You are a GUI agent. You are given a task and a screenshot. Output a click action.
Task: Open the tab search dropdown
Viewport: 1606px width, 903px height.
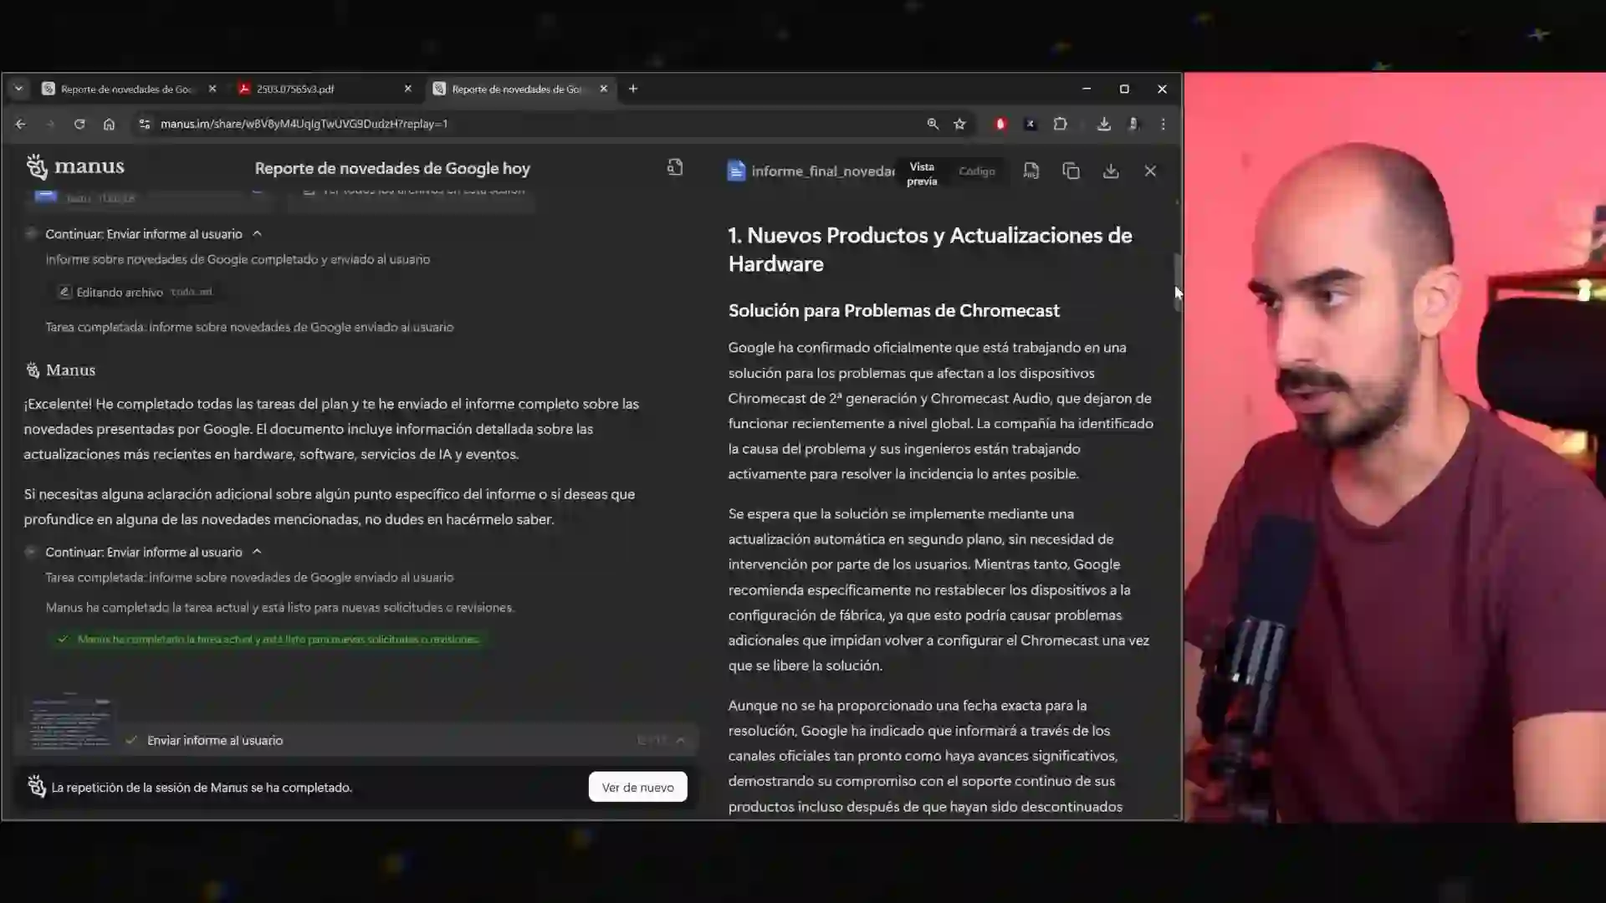click(18, 89)
